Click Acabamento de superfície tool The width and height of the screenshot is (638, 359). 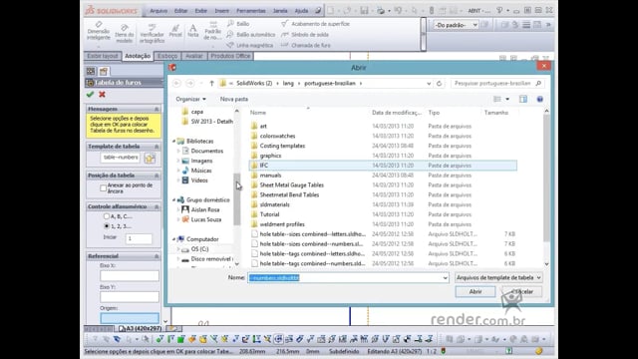pos(316,24)
